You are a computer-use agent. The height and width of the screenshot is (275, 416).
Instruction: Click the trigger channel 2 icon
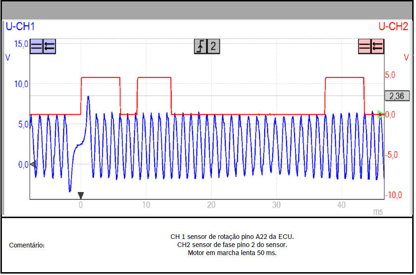[x=214, y=46]
